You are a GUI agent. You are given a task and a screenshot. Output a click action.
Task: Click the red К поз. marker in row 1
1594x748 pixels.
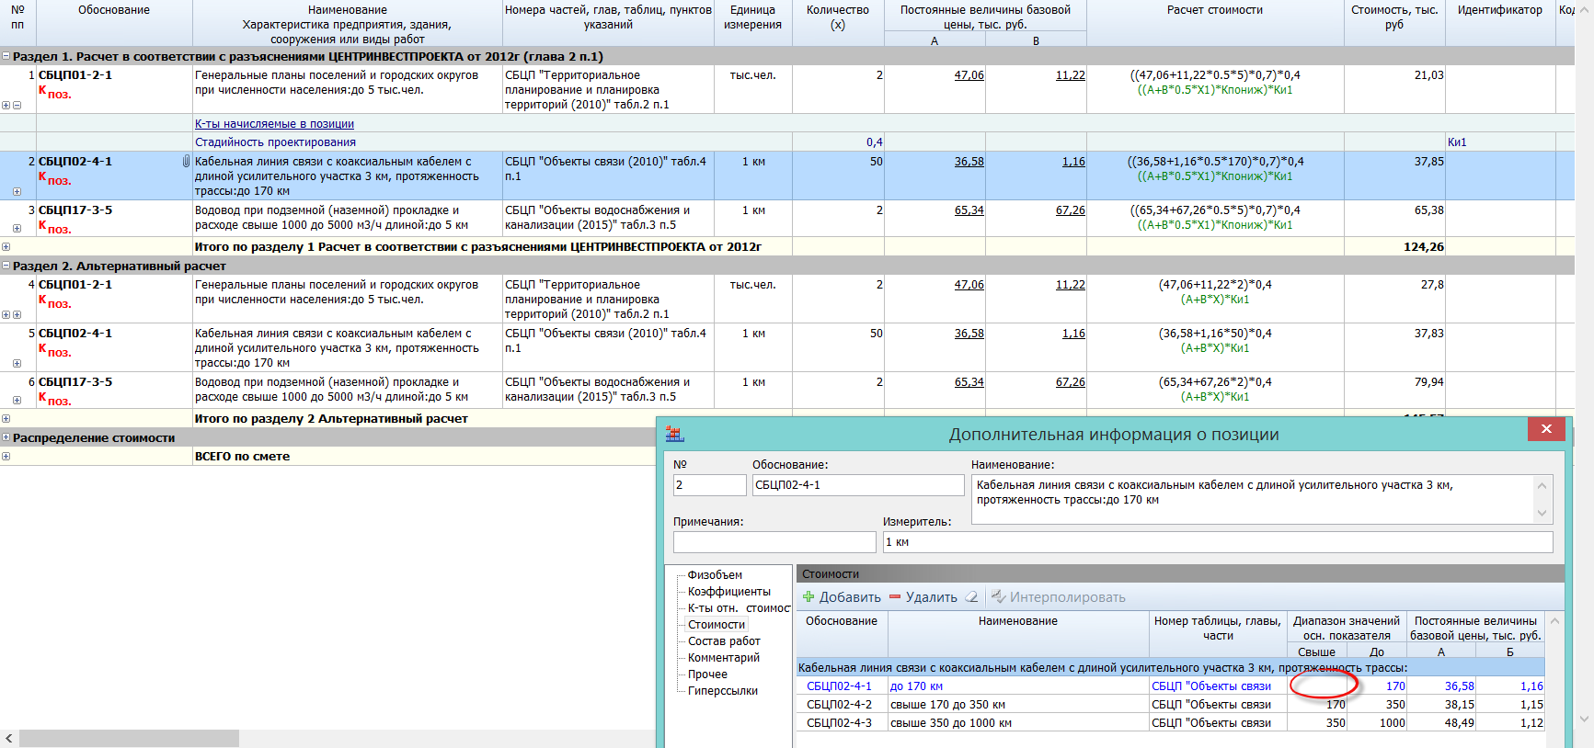click(54, 92)
